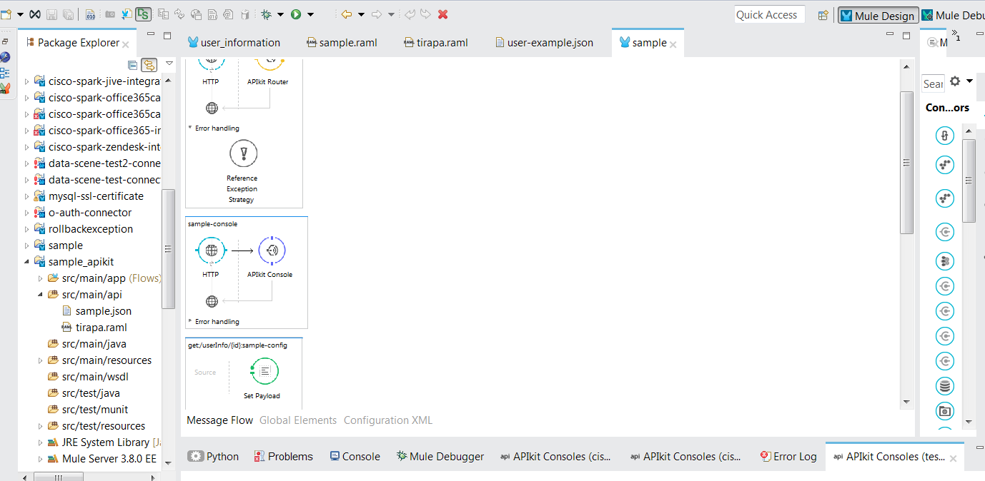Click the Quick Access search field
Screen dimensions: 985x481
(770, 15)
